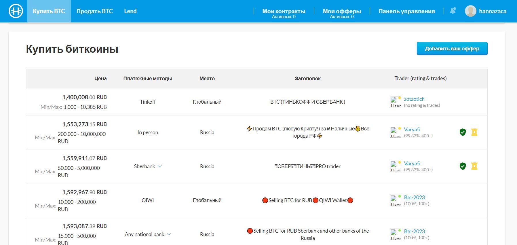This screenshot has width=517, height=245.
Task: Open the hannazaca account menu
Action: pyautogui.click(x=493, y=11)
